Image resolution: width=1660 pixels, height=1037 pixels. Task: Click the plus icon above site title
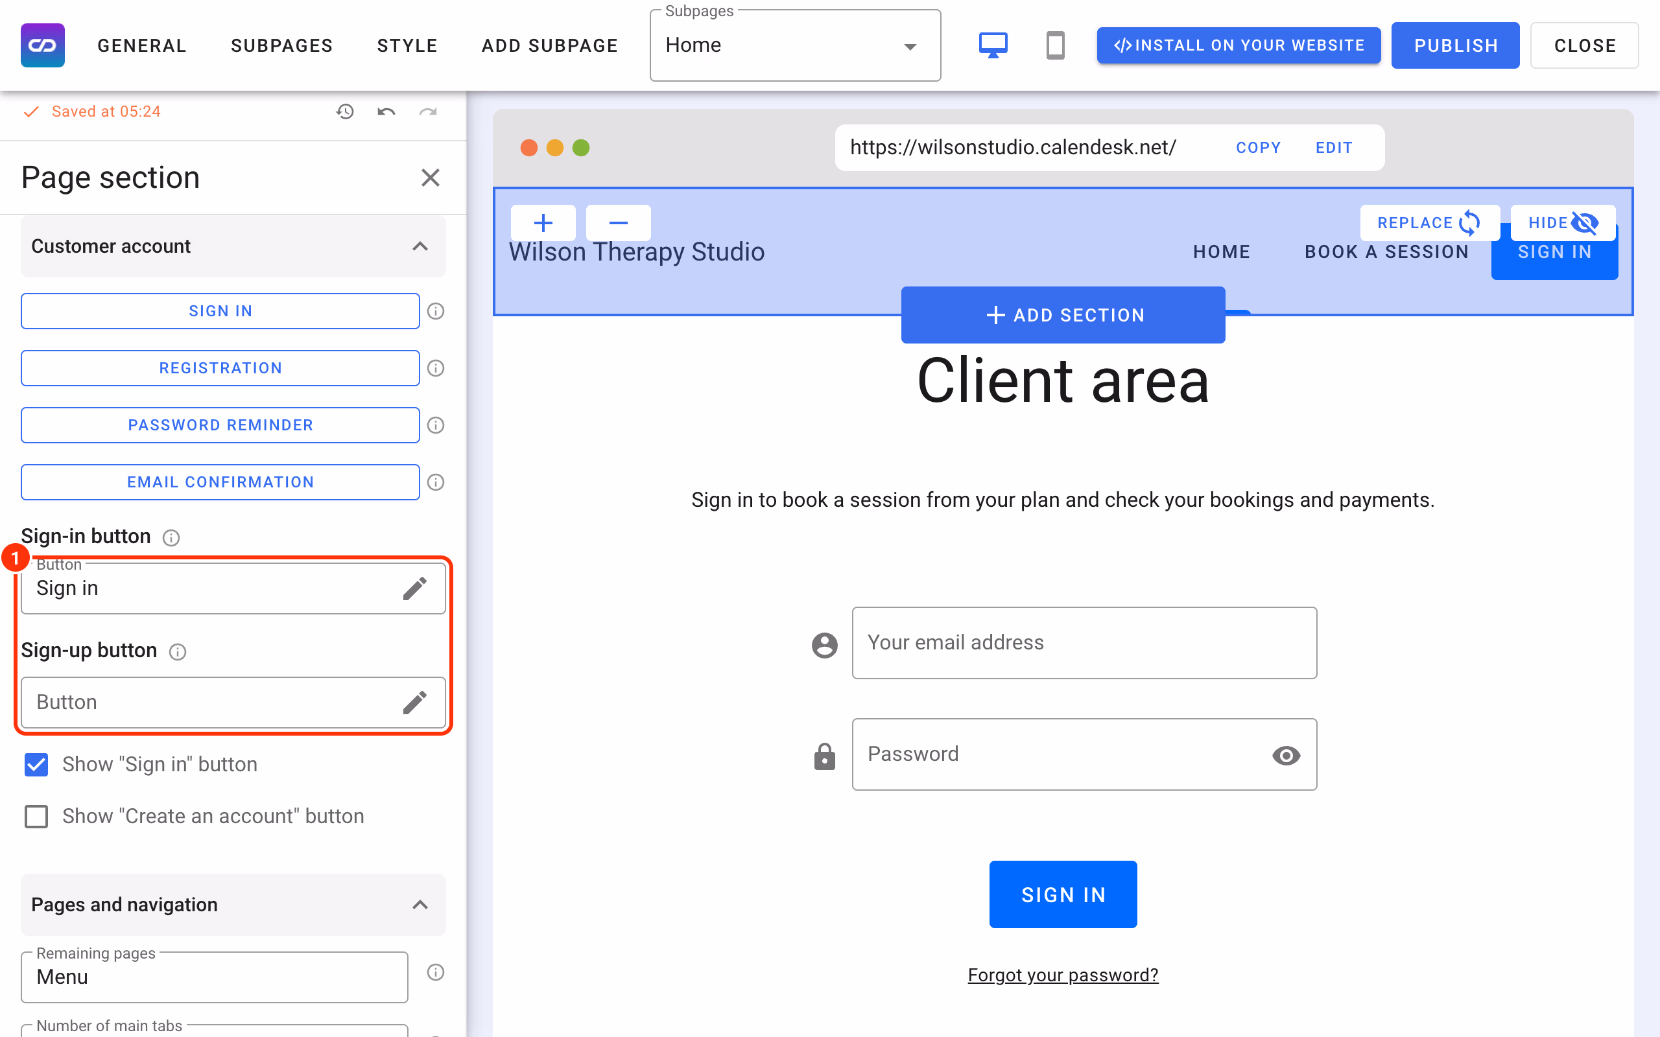(543, 223)
